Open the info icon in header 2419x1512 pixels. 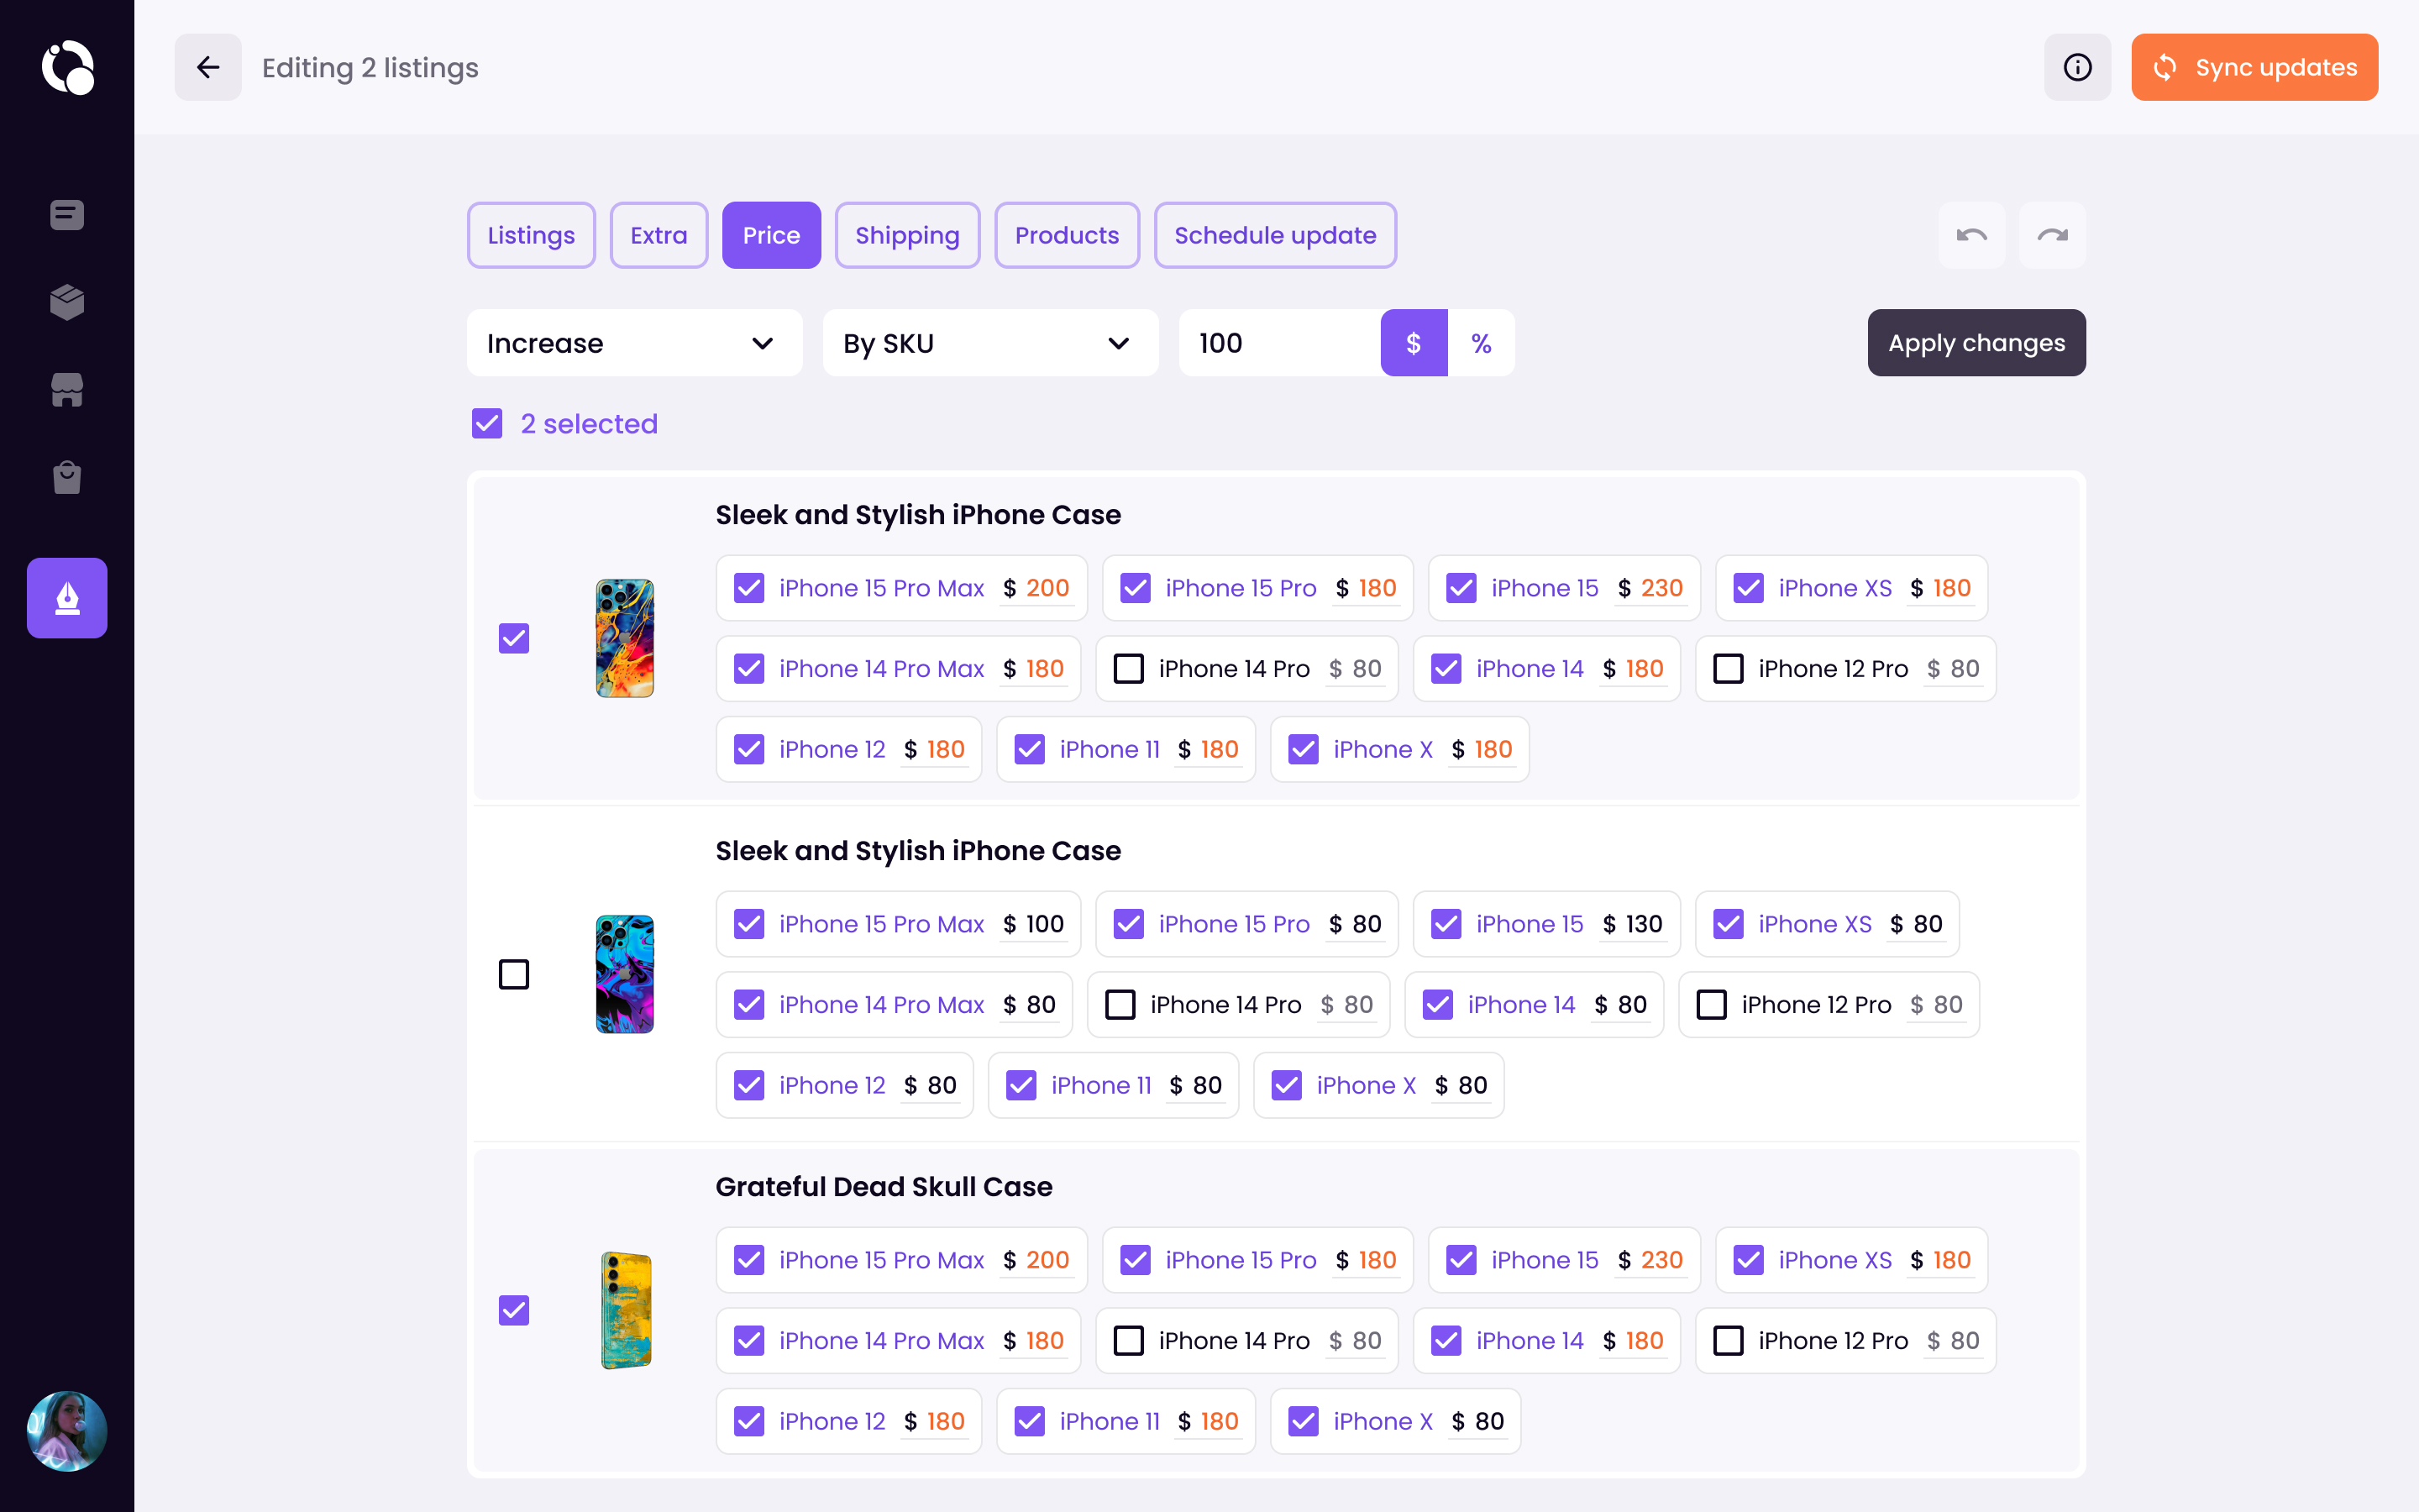2077,67
